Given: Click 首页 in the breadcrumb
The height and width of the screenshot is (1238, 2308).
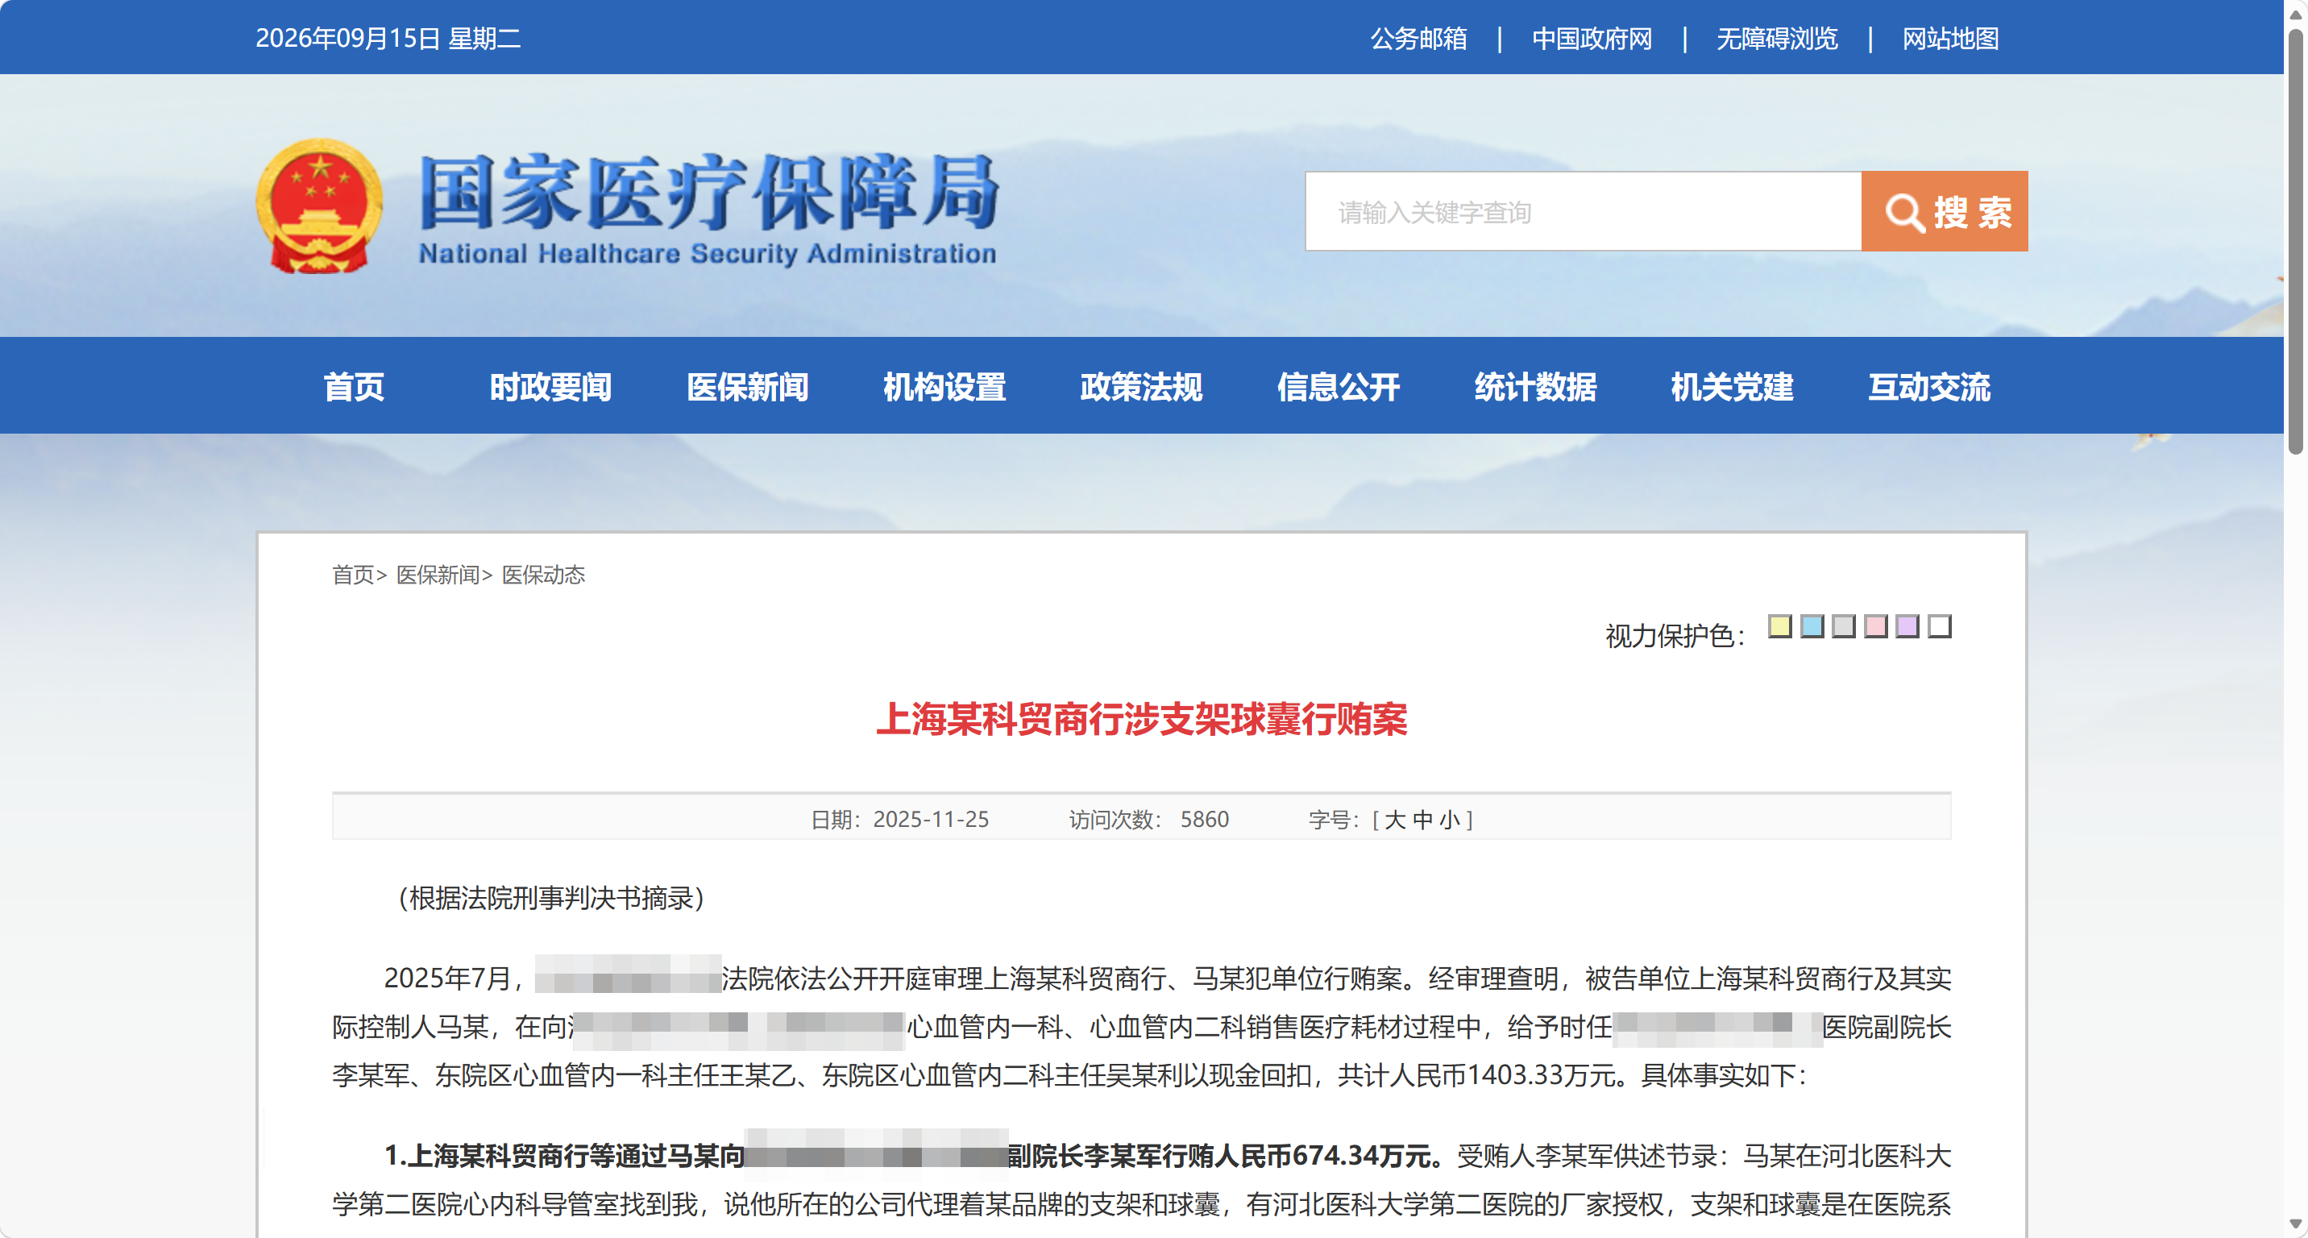Looking at the screenshot, I should coord(353,574).
